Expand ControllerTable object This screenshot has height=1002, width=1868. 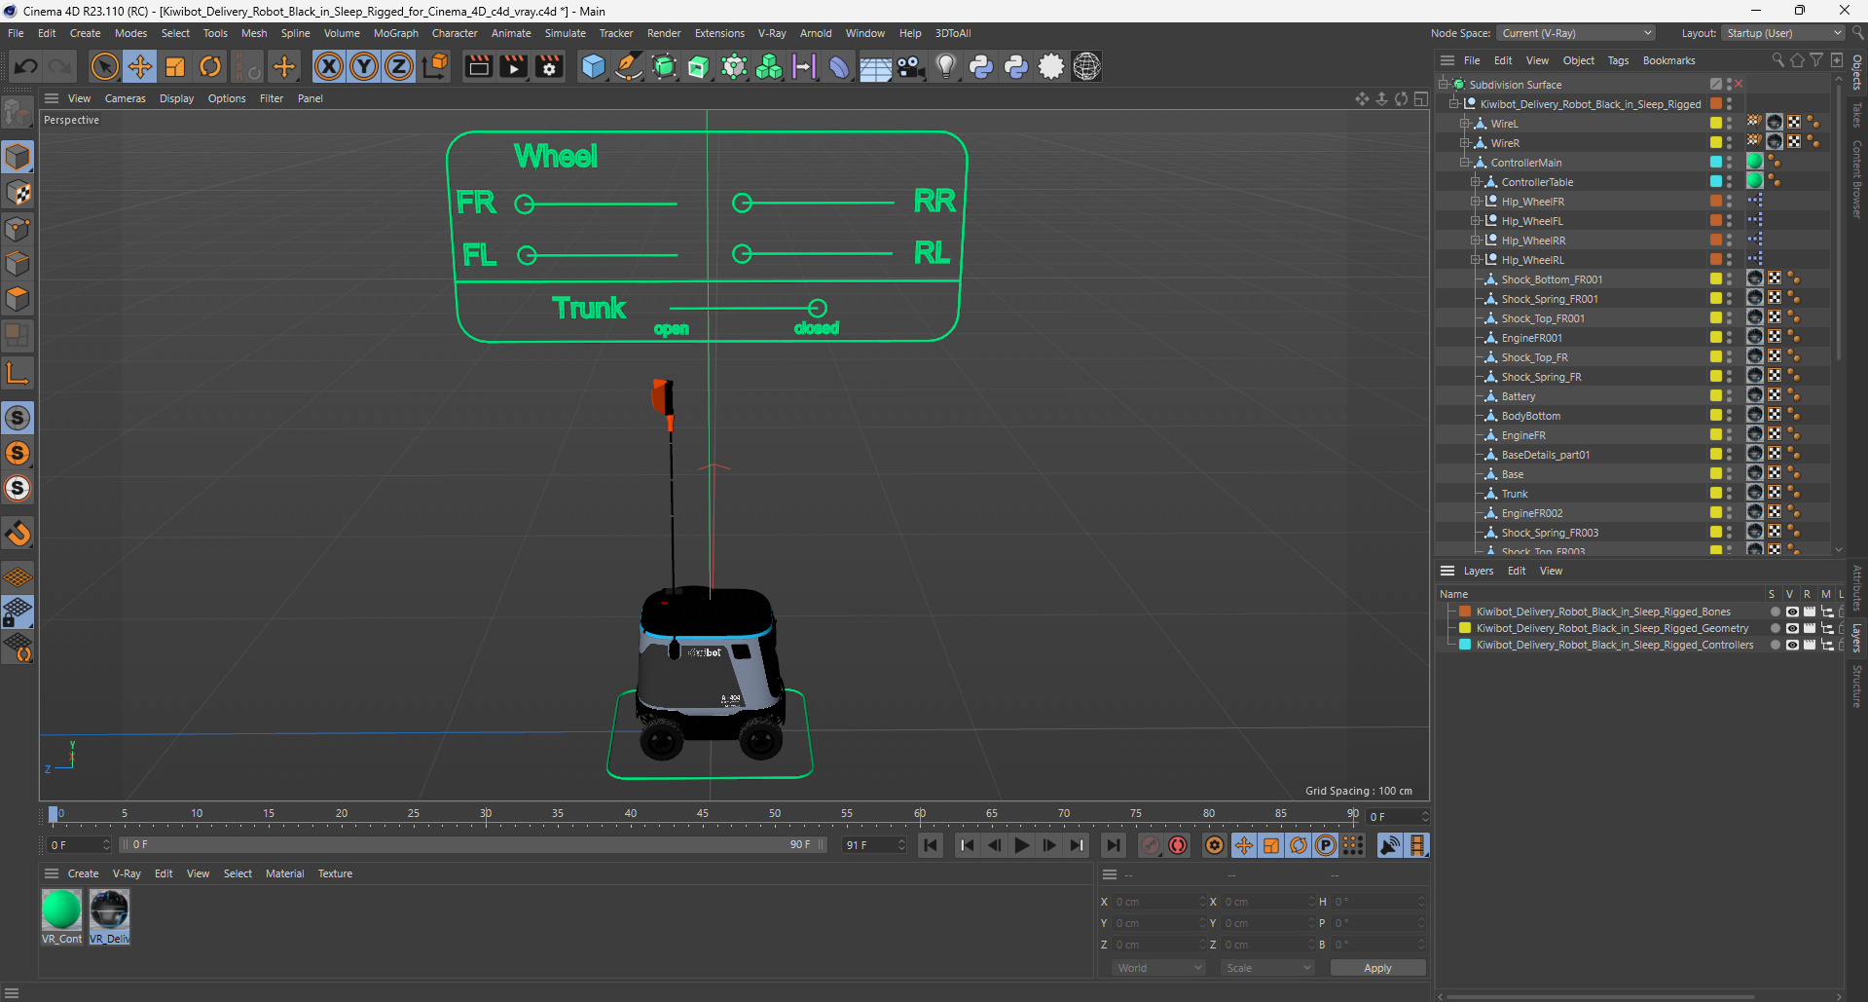coord(1476,182)
